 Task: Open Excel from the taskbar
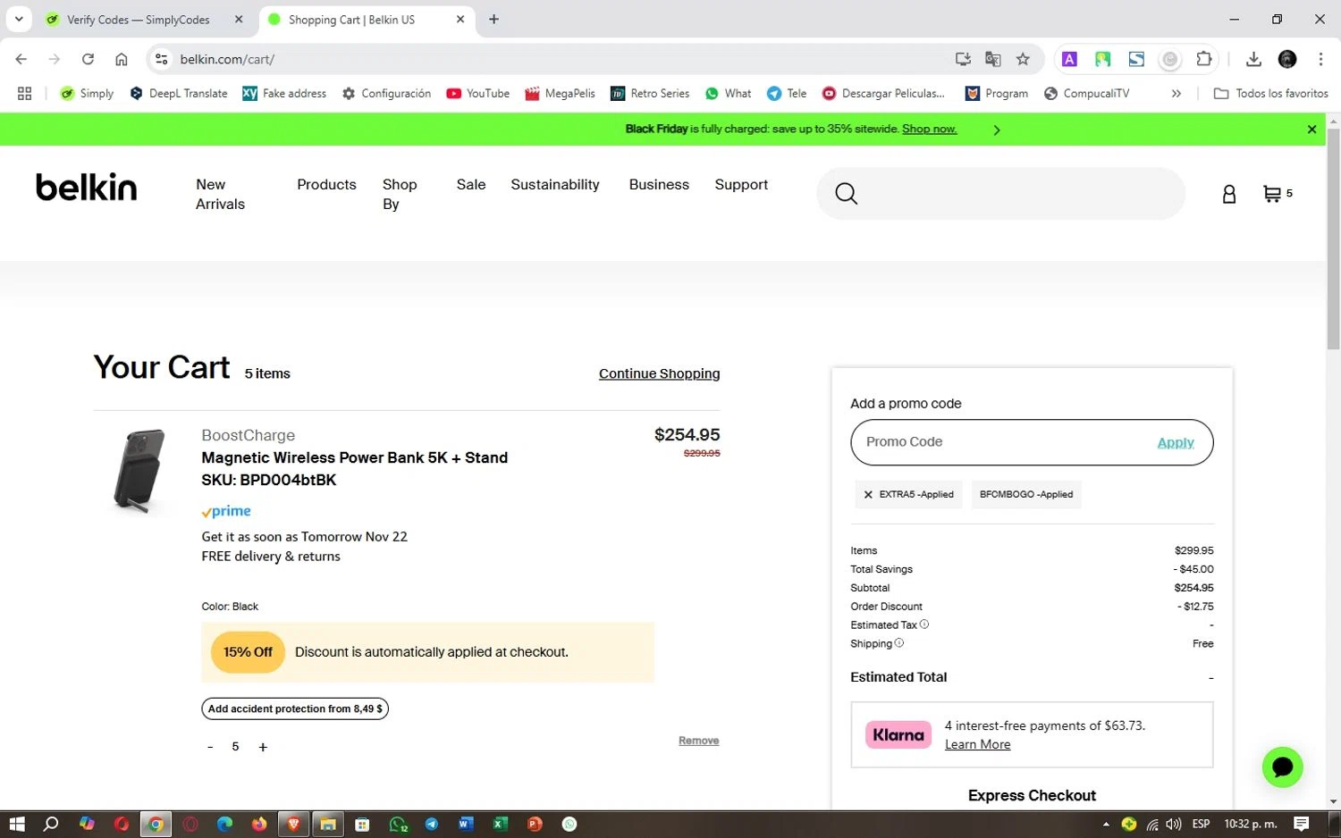500,824
